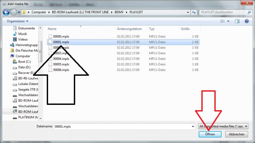This screenshot has width=255, height=143.
Task: Open the Organisieren menu
Action: [x=18, y=21]
